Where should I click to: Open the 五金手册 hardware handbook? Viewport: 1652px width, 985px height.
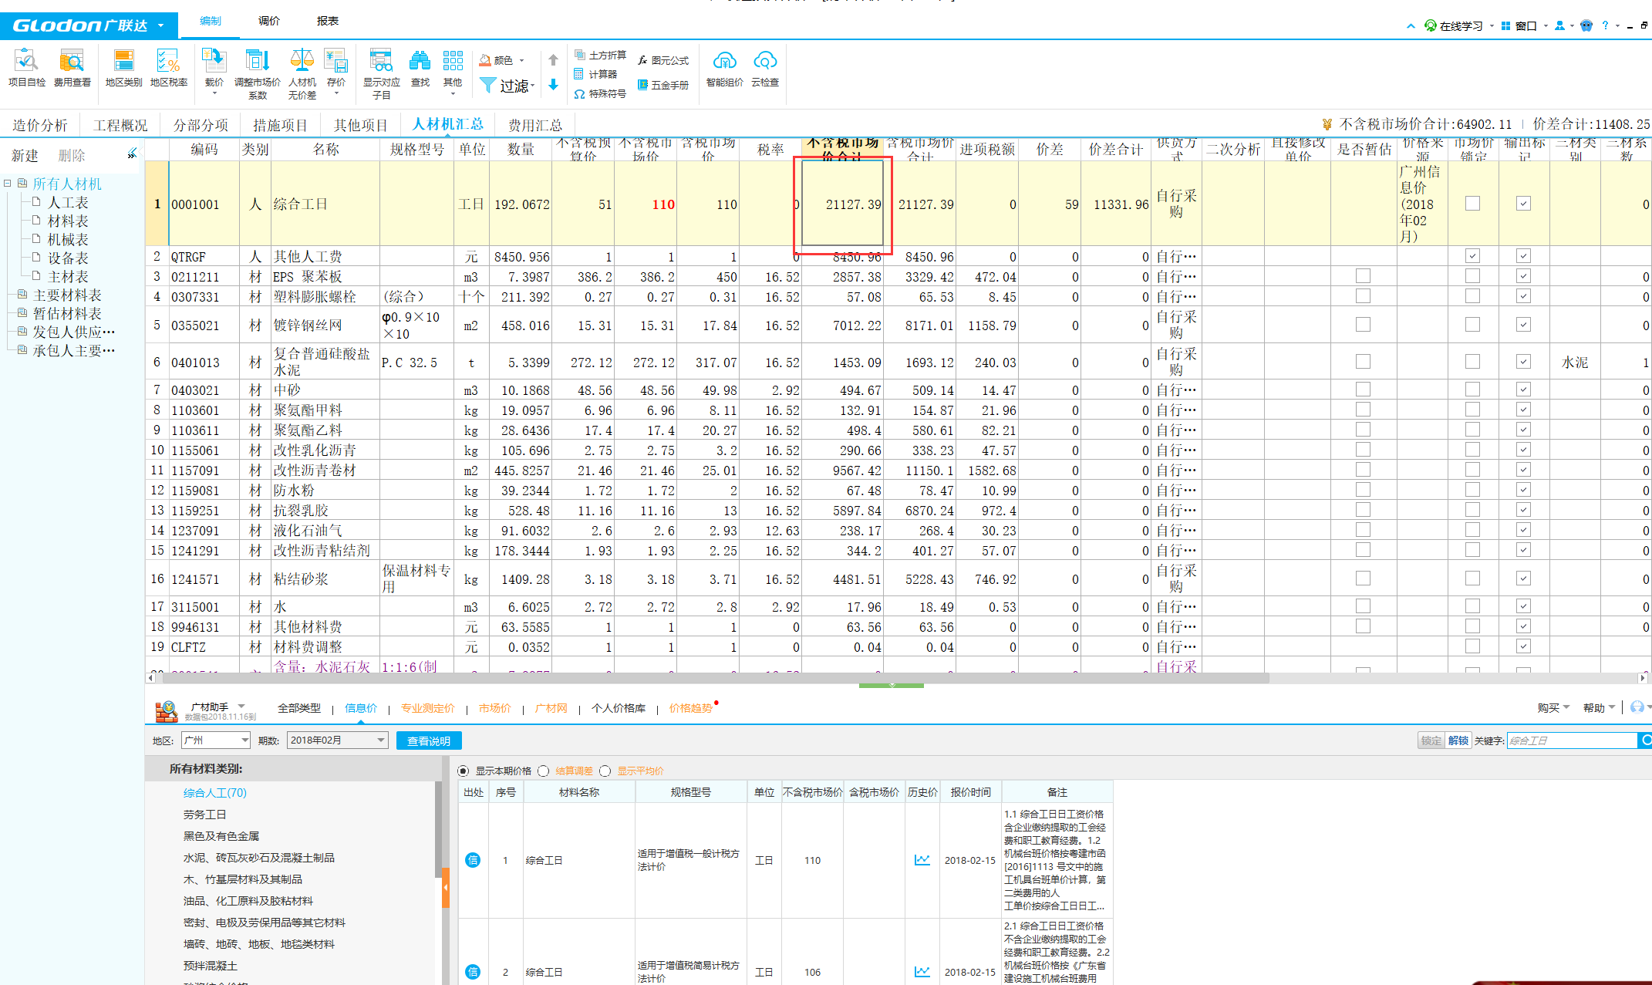[662, 85]
